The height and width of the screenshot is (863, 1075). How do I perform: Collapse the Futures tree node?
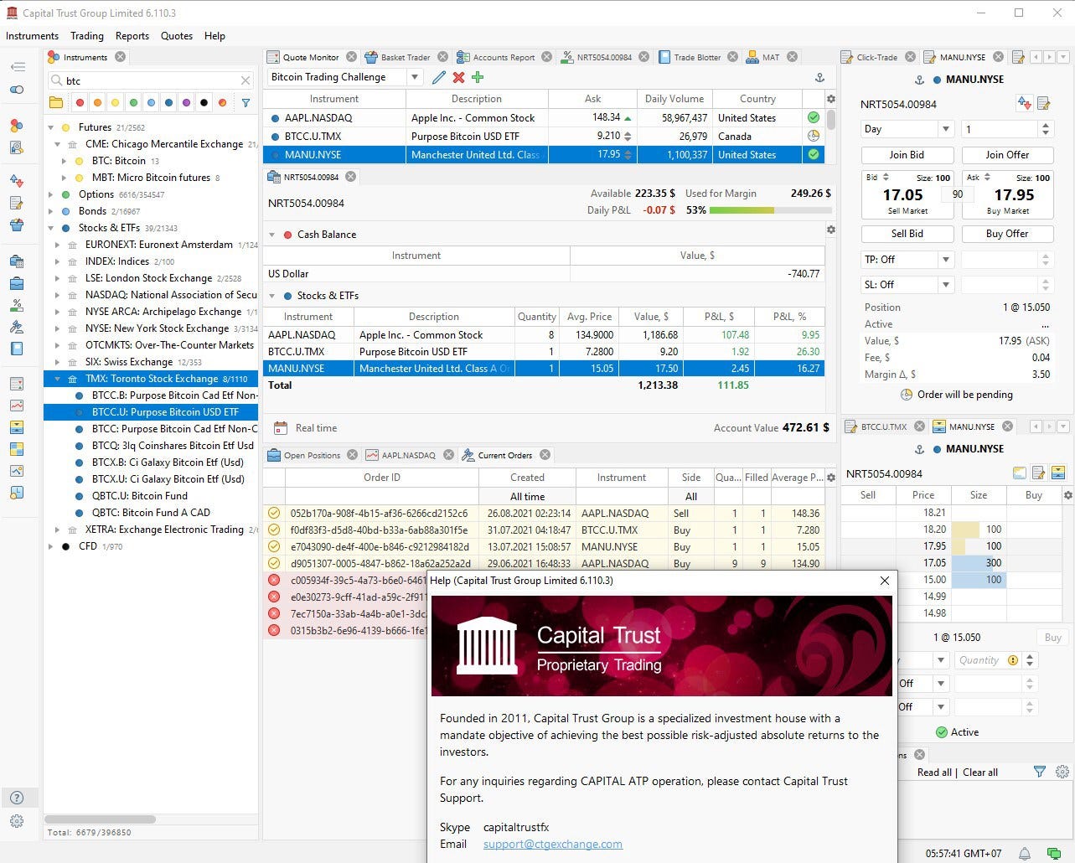tap(51, 127)
